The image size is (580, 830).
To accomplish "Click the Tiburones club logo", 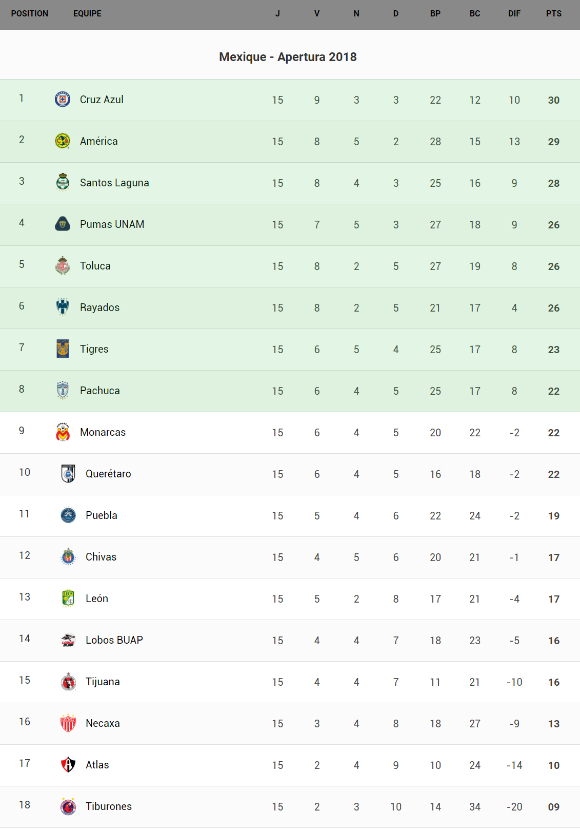I will (68, 806).
